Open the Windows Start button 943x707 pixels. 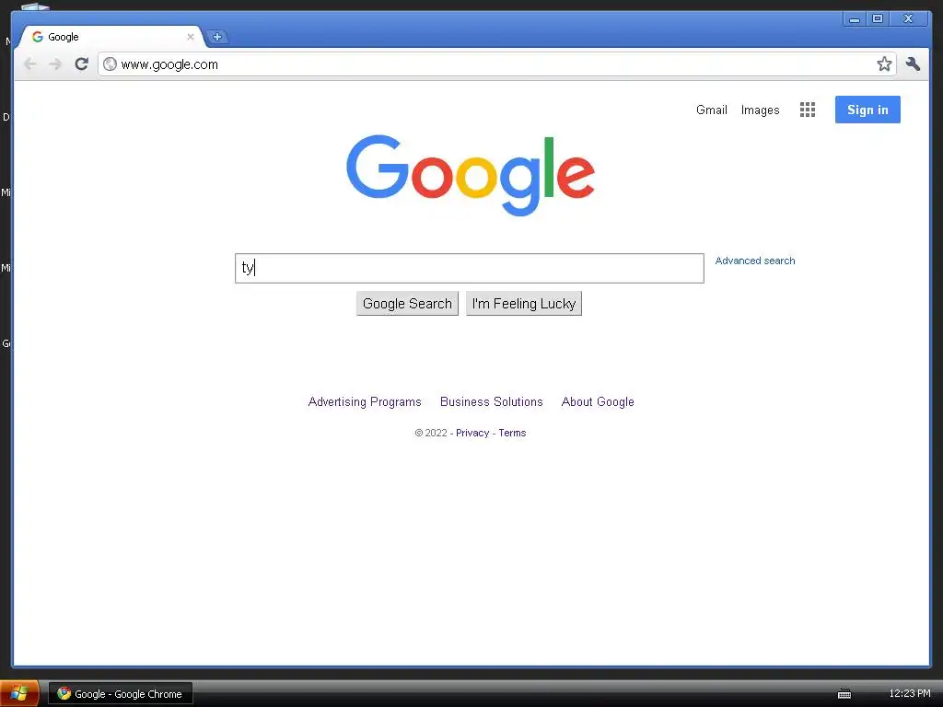click(19, 693)
